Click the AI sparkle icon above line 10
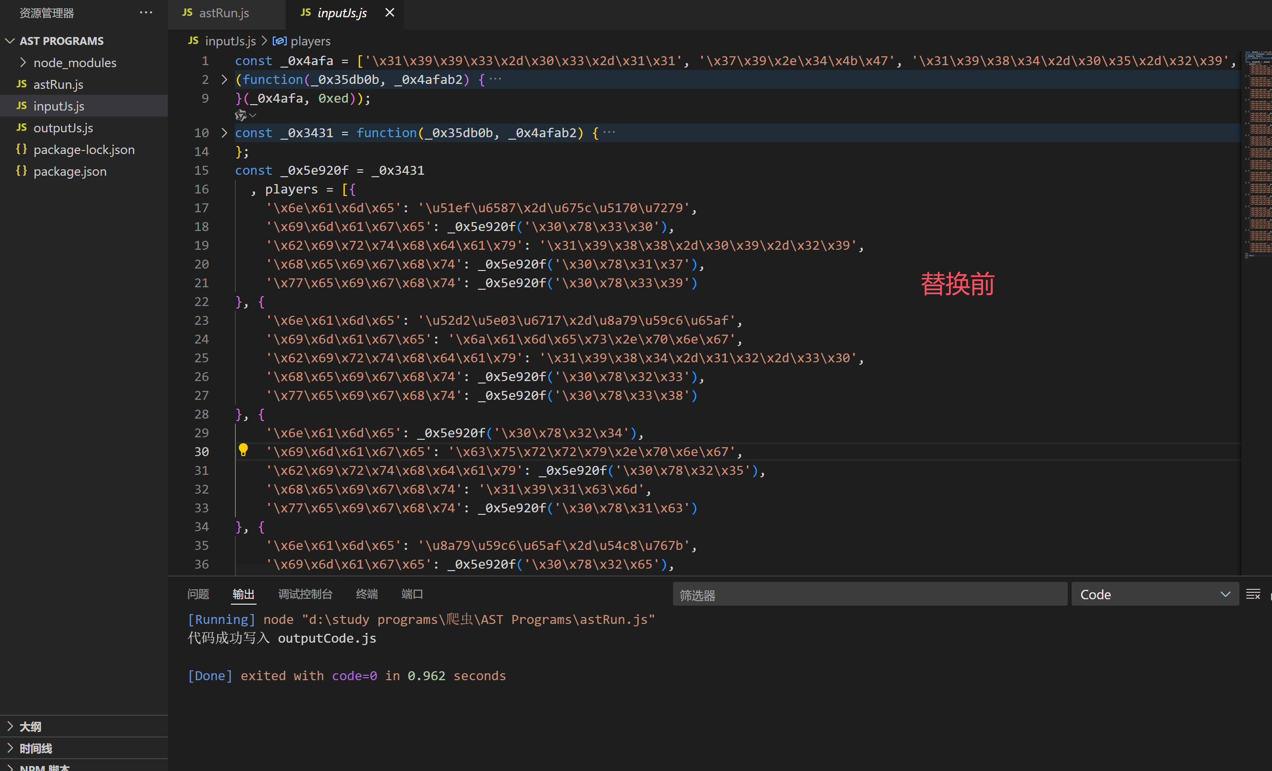 (241, 115)
